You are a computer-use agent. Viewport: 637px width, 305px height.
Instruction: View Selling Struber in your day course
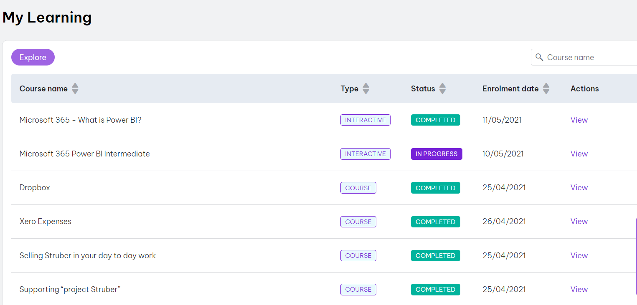pyautogui.click(x=579, y=255)
